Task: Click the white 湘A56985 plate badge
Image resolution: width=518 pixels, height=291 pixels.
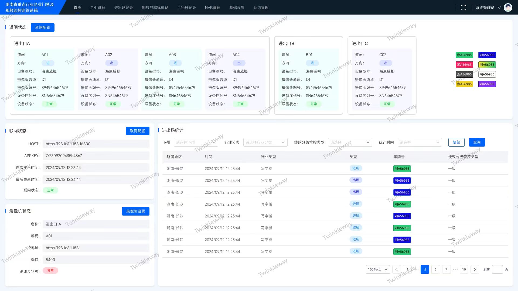Action: coord(487,74)
